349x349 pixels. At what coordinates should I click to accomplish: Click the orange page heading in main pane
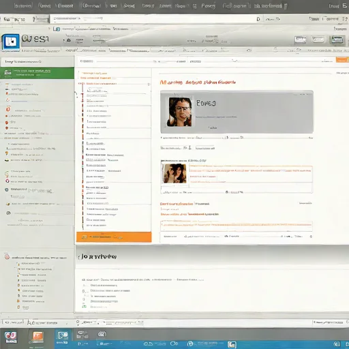point(198,82)
